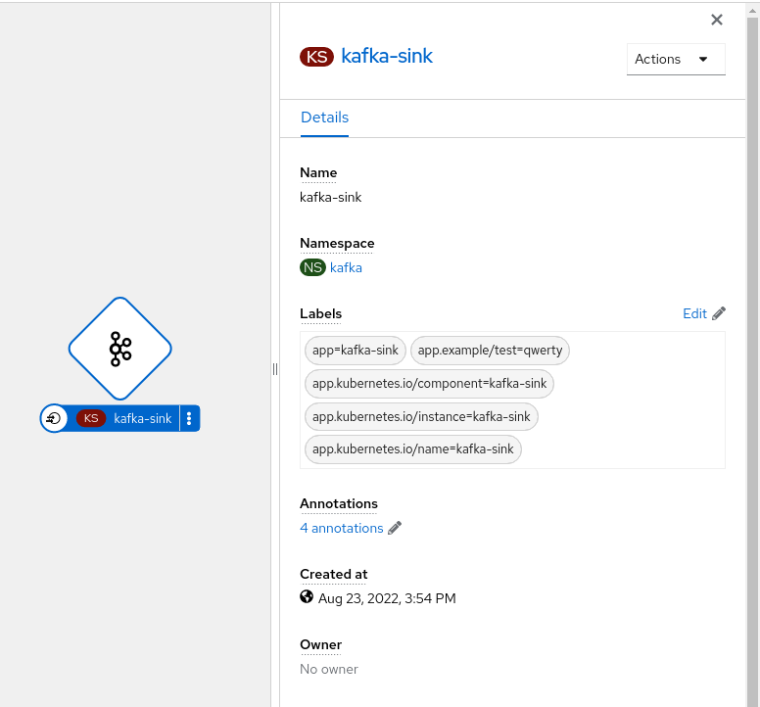The image size is (760, 707).
Task: Open the kafka-sink title link
Action: coord(387,56)
